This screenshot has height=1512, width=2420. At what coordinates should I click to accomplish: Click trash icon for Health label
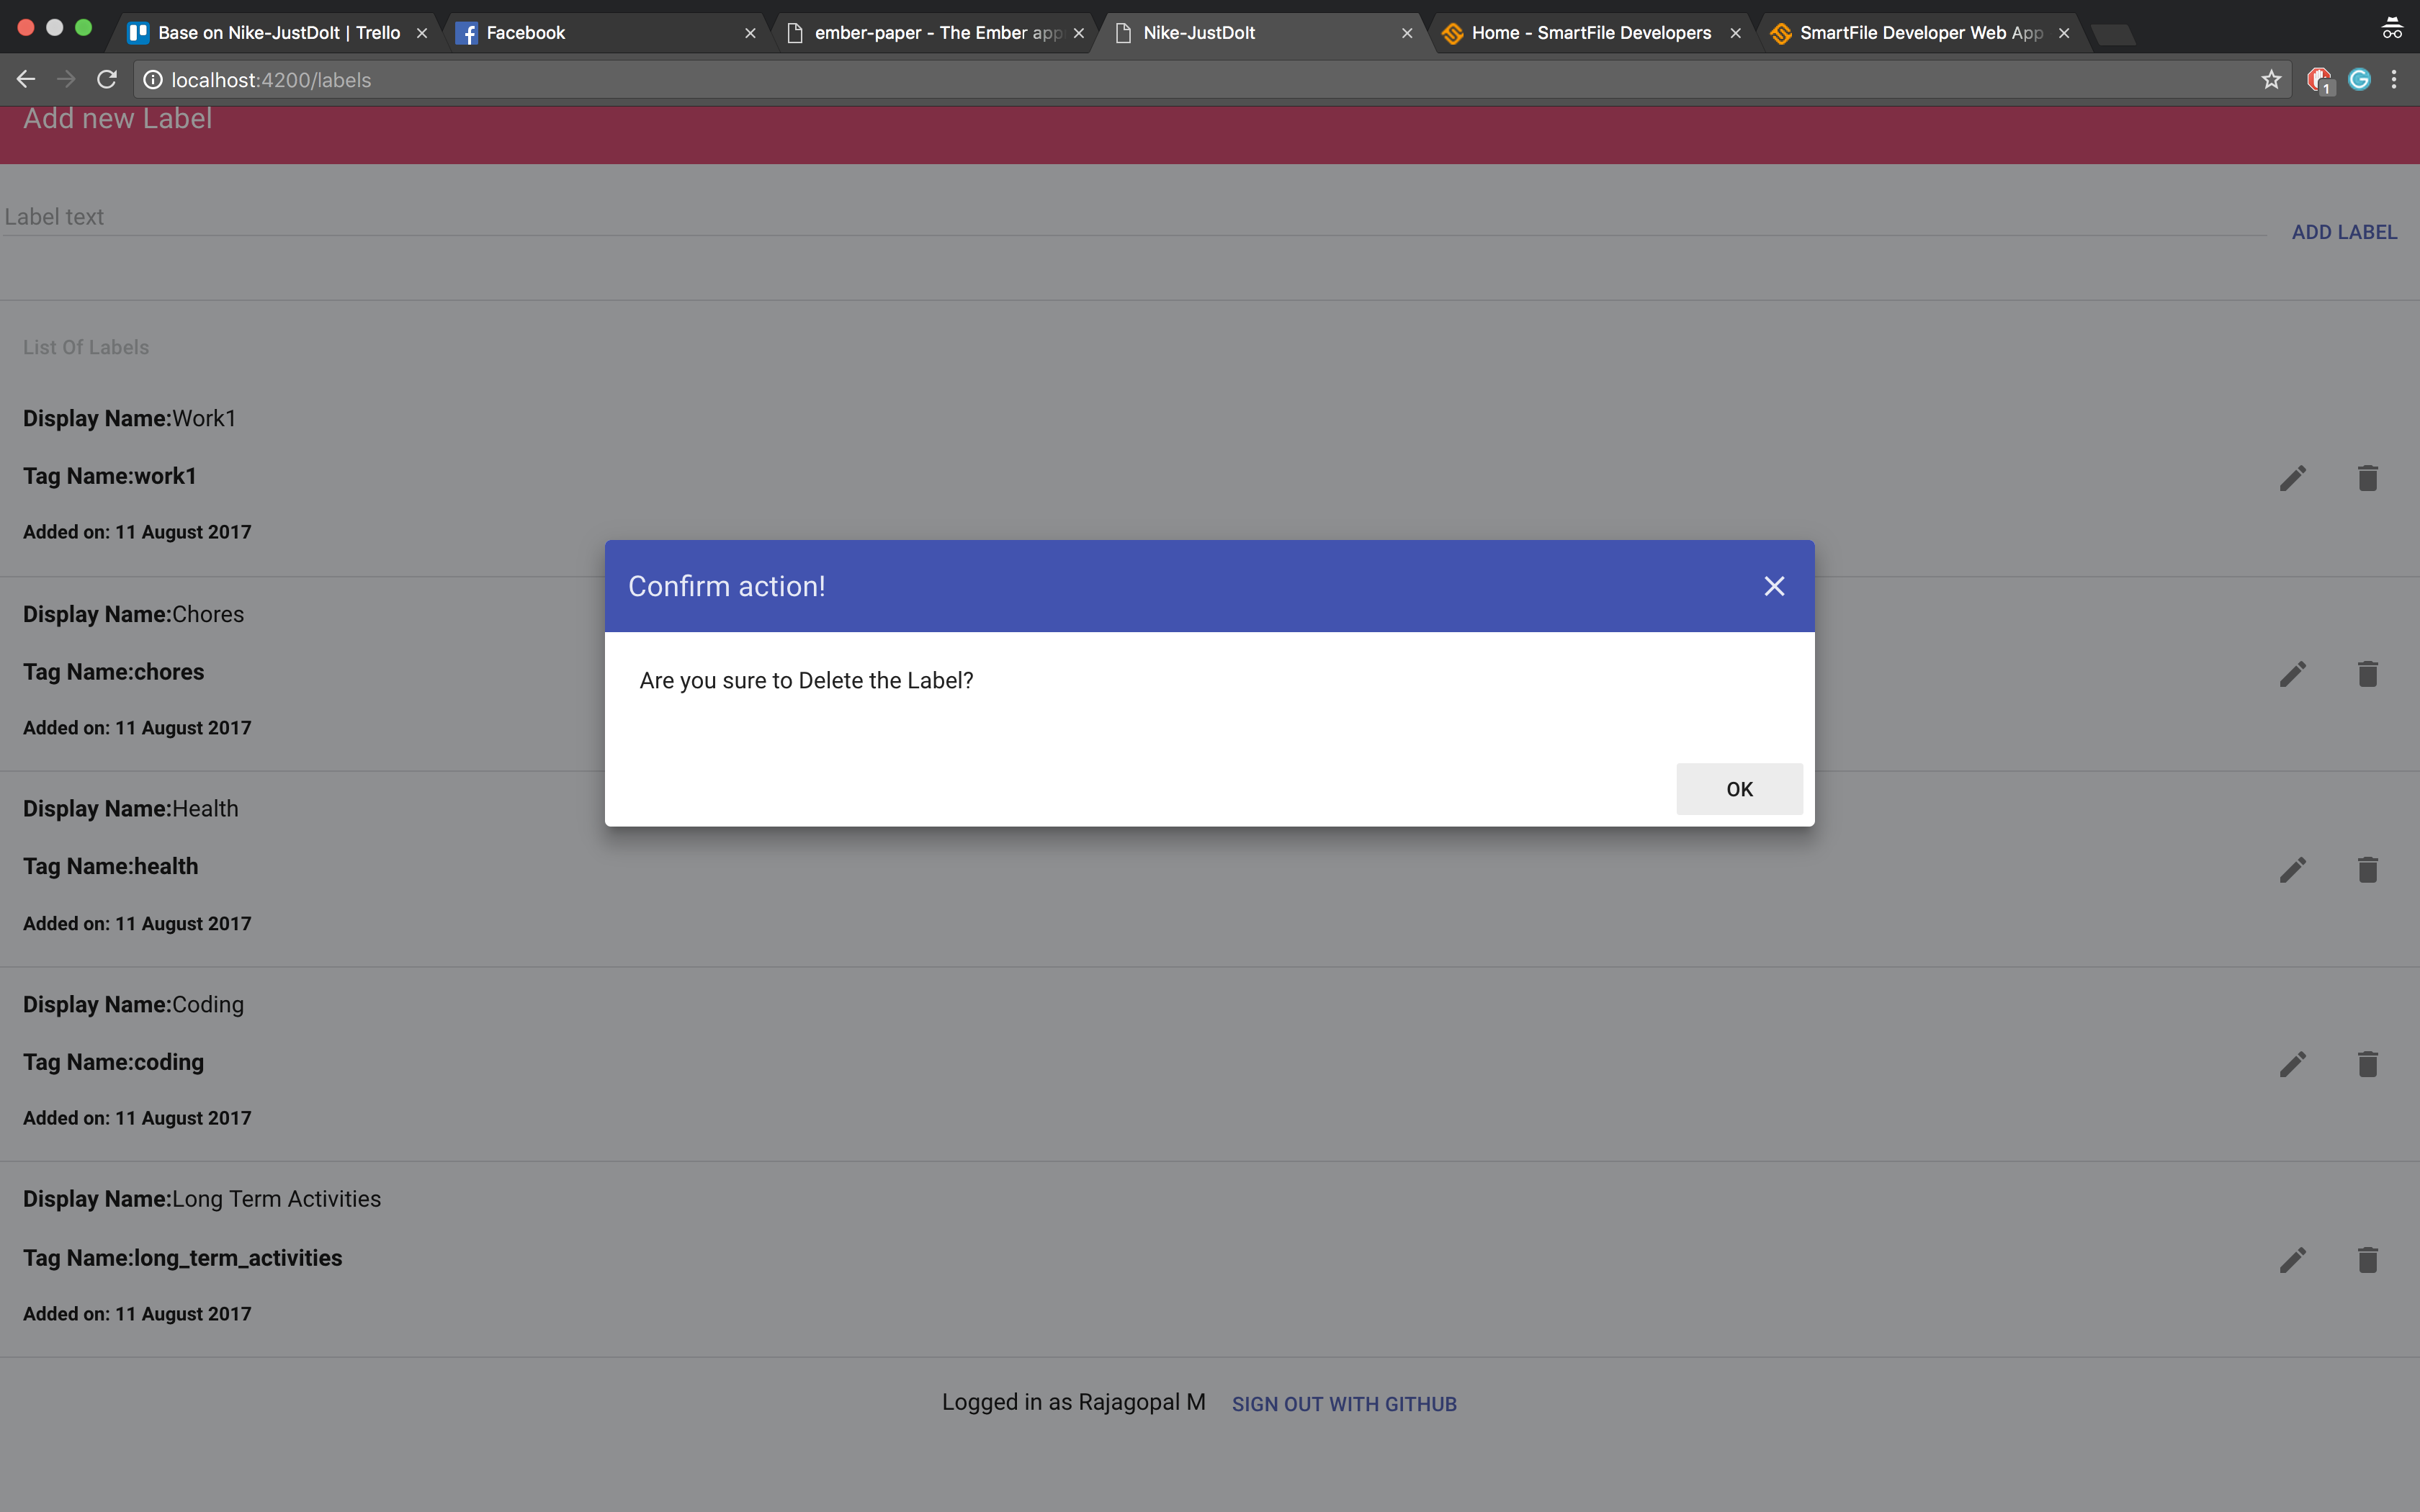click(x=2367, y=870)
